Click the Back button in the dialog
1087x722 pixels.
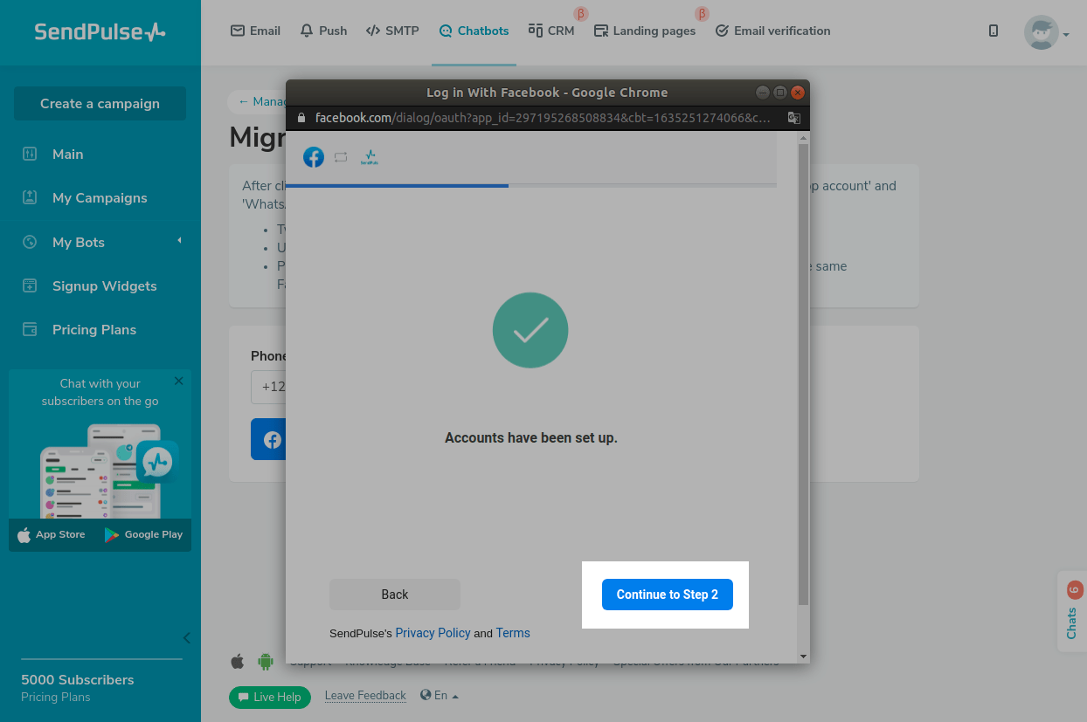point(395,595)
